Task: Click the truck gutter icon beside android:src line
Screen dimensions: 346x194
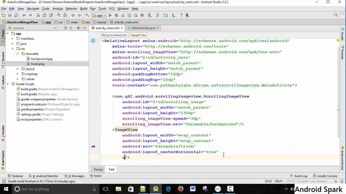Action: (x=93, y=146)
